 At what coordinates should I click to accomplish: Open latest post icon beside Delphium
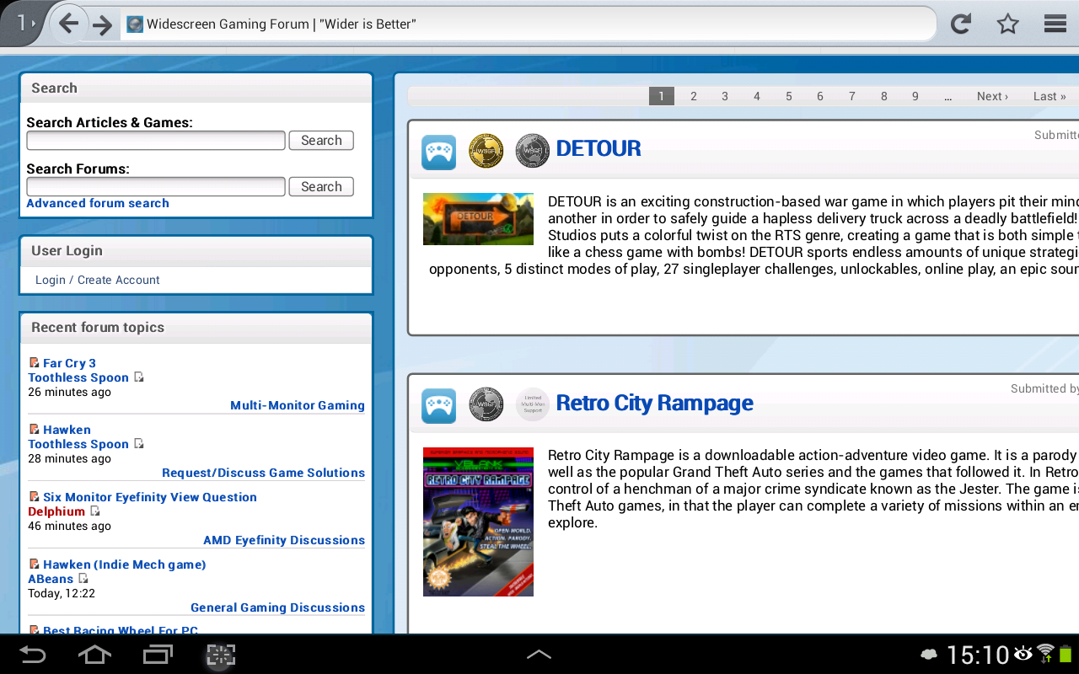coord(95,511)
